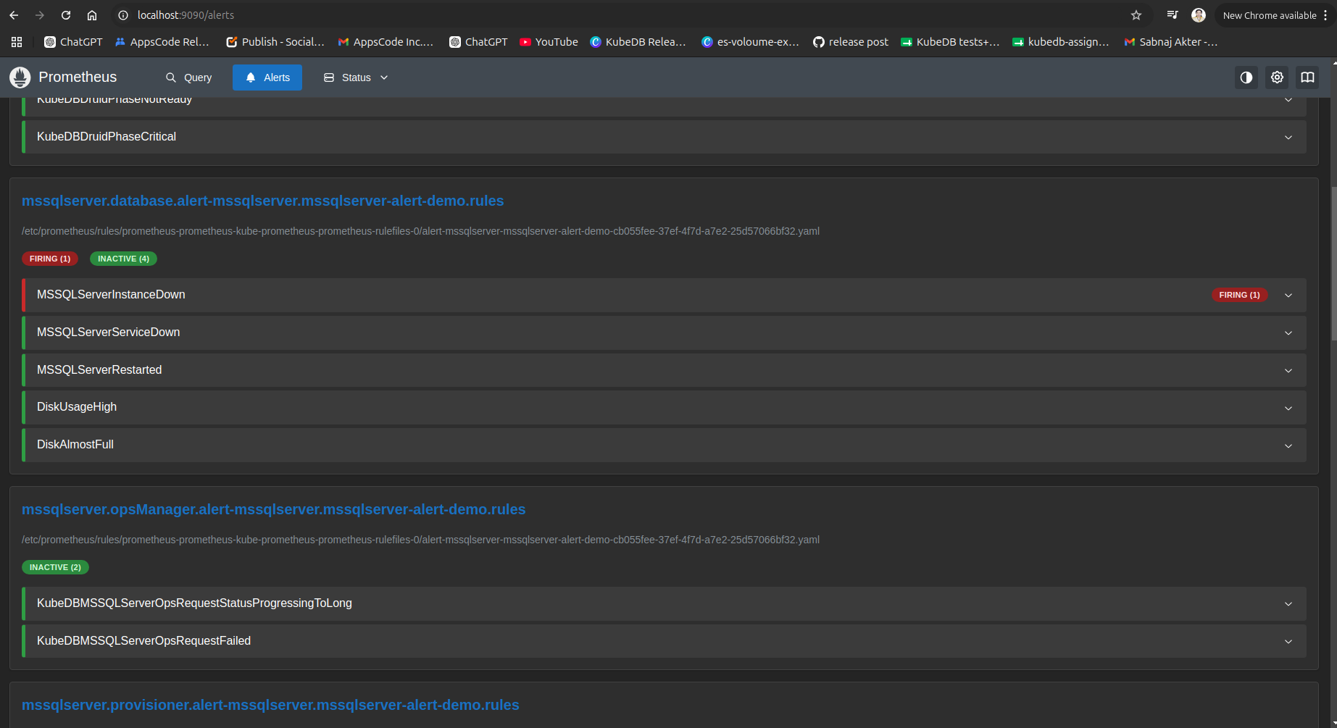Click the INACTIVE (4) badge
The width and height of the screenshot is (1337, 728).
coord(123,259)
